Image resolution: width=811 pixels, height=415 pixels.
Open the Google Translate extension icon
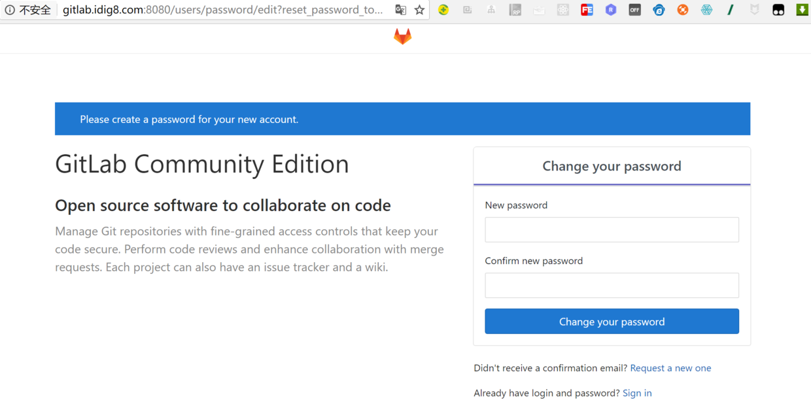[400, 10]
